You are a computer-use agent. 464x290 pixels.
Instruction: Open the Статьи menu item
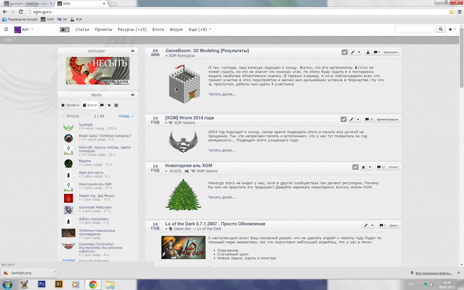point(82,30)
